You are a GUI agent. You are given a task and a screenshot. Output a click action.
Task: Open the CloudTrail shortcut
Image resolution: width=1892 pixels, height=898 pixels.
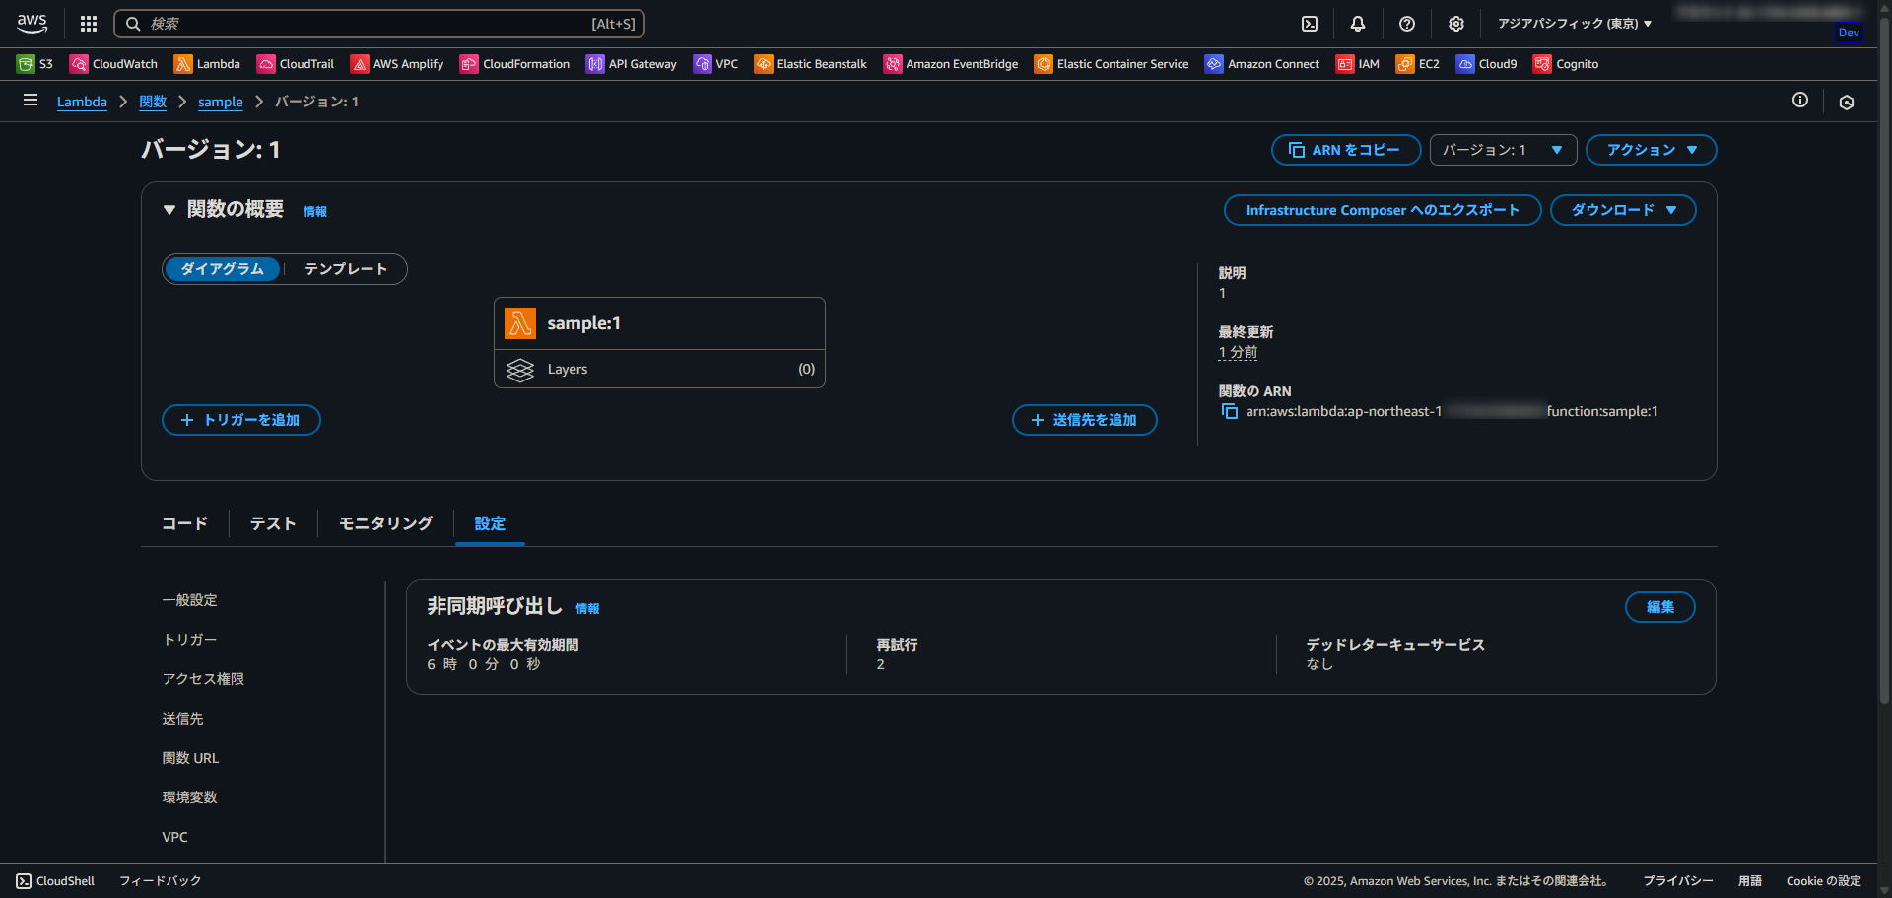pos(296,64)
